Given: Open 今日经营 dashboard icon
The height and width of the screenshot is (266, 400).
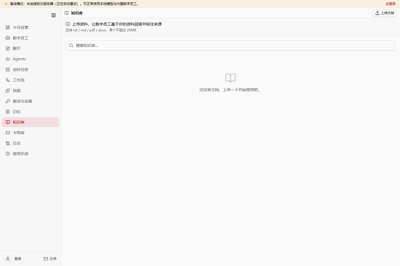Looking at the screenshot, I should click(x=8, y=27).
